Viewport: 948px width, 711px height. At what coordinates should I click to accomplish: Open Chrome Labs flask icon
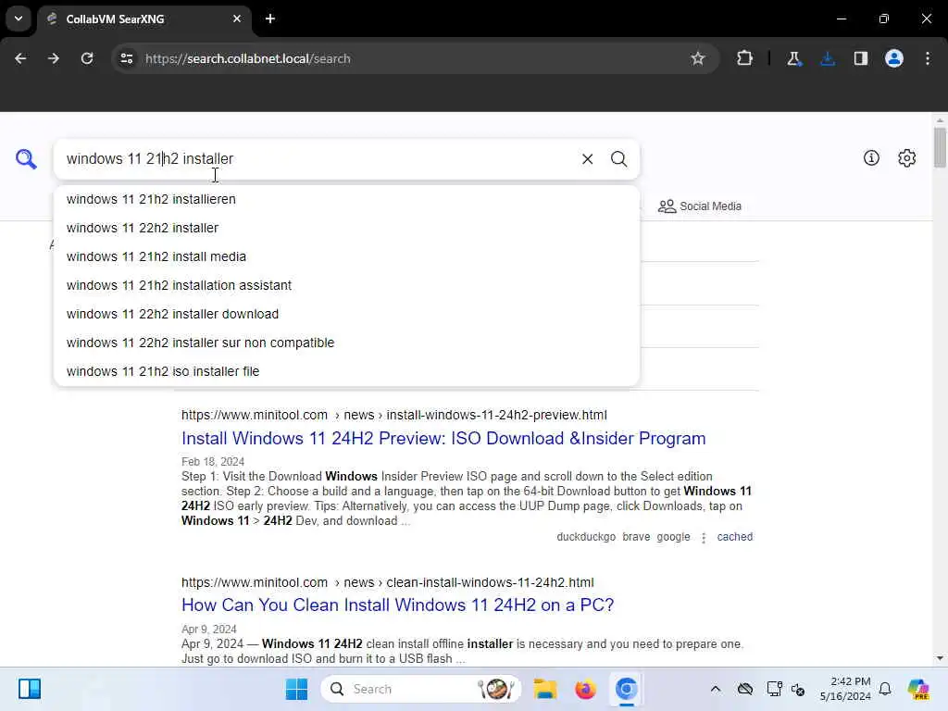793,58
